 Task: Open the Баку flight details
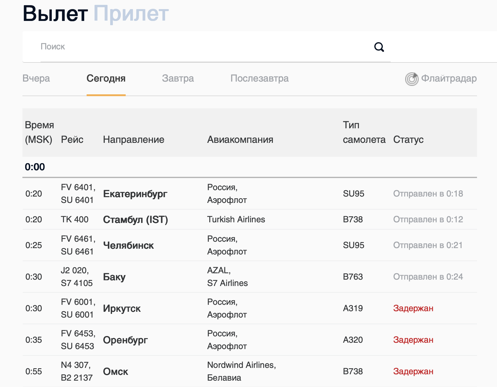pyautogui.click(x=114, y=277)
